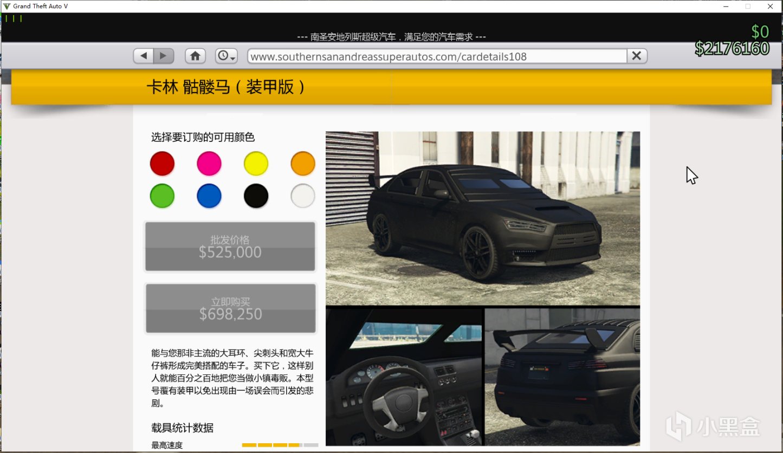The height and width of the screenshot is (453, 783).
Task: Click the car description paragraph text
Action: [232, 378]
